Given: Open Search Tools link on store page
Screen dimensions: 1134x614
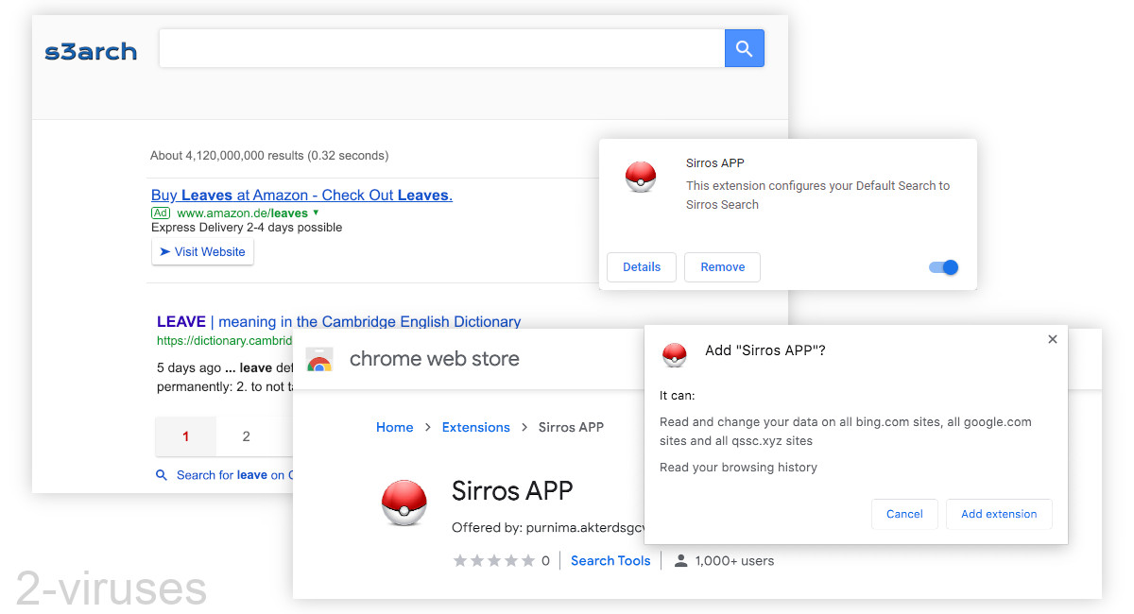Looking at the screenshot, I should pyautogui.click(x=610, y=560).
